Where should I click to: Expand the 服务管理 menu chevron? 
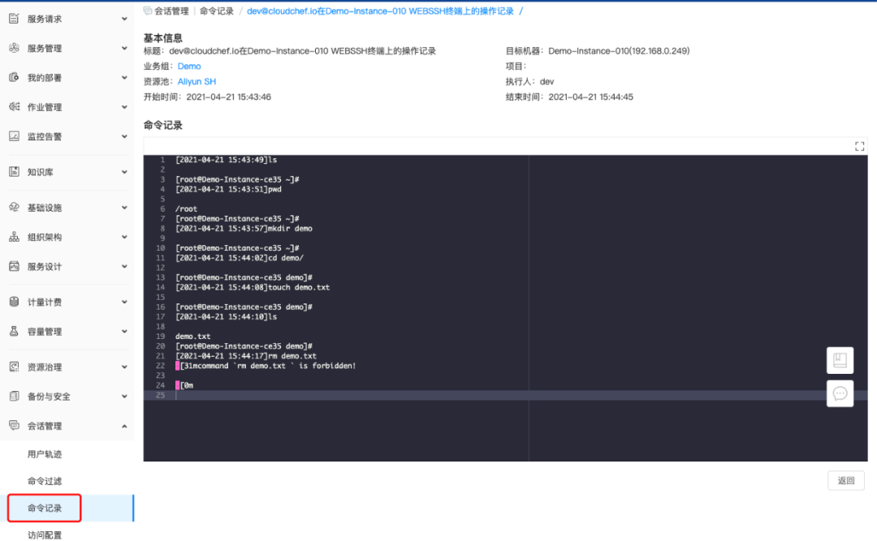coord(124,48)
